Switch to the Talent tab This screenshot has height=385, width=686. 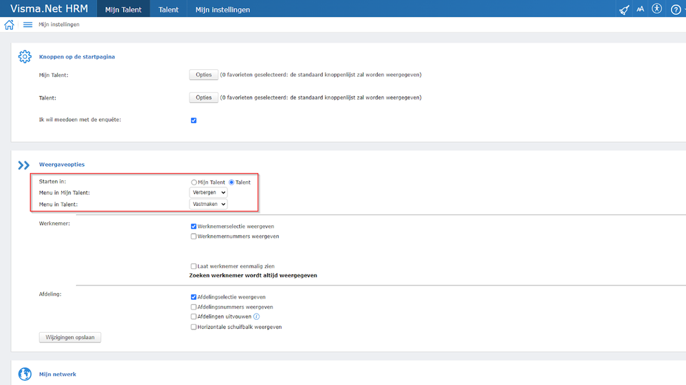point(168,10)
